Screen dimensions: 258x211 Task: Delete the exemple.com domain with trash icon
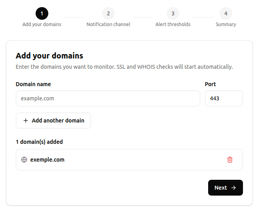tap(230, 160)
